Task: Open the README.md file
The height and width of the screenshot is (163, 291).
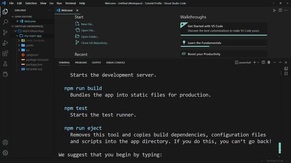Action: tap(34, 69)
